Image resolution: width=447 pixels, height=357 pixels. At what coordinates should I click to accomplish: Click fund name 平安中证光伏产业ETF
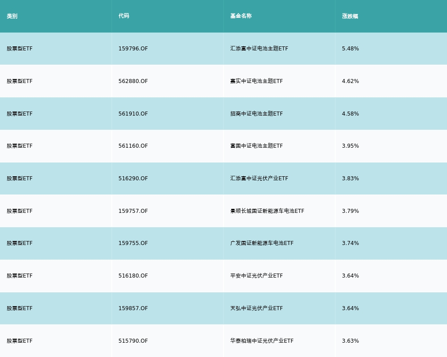pyautogui.click(x=257, y=276)
